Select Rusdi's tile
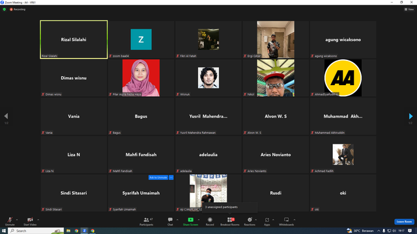 (276, 193)
